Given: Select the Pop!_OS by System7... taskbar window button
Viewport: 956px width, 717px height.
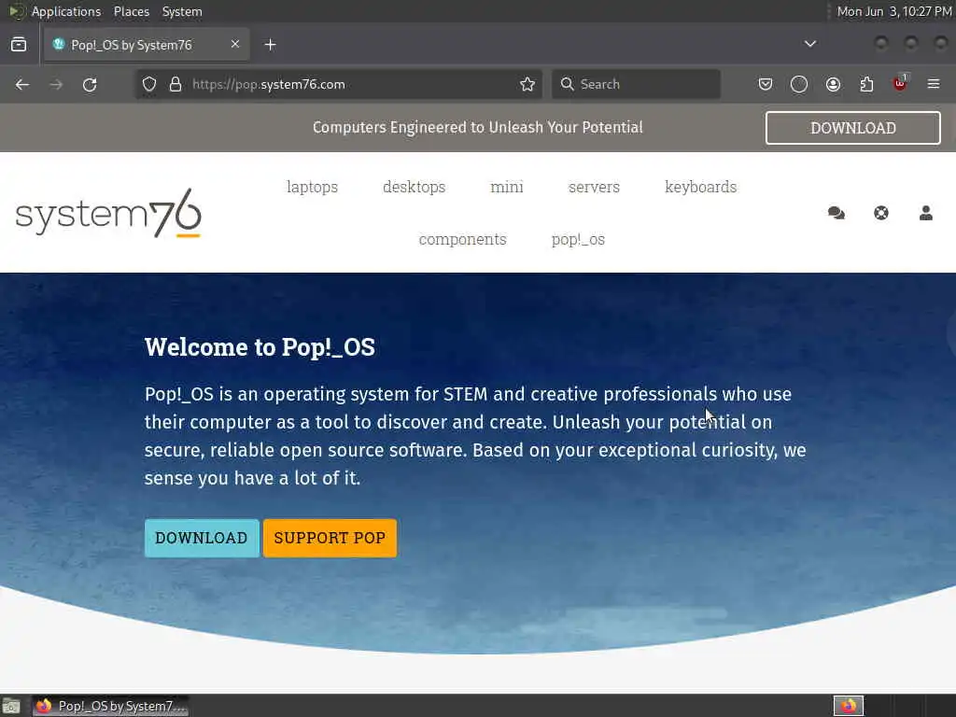Looking at the screenshot, I should [110, 706].
